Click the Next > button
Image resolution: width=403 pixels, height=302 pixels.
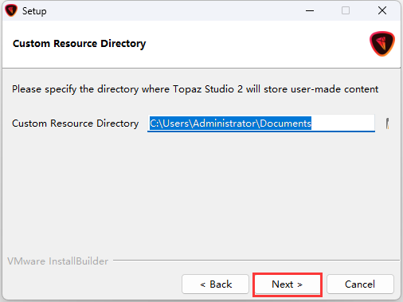[x=288, y=284]
